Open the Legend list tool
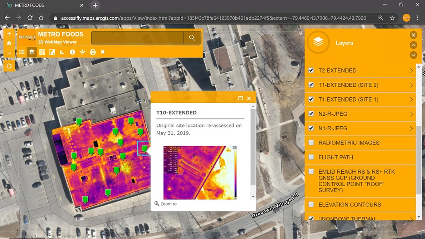 click(x=22, y=52)
